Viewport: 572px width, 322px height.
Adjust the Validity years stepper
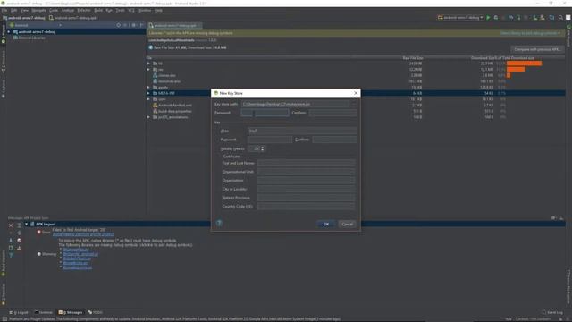[x=262, y=148]
